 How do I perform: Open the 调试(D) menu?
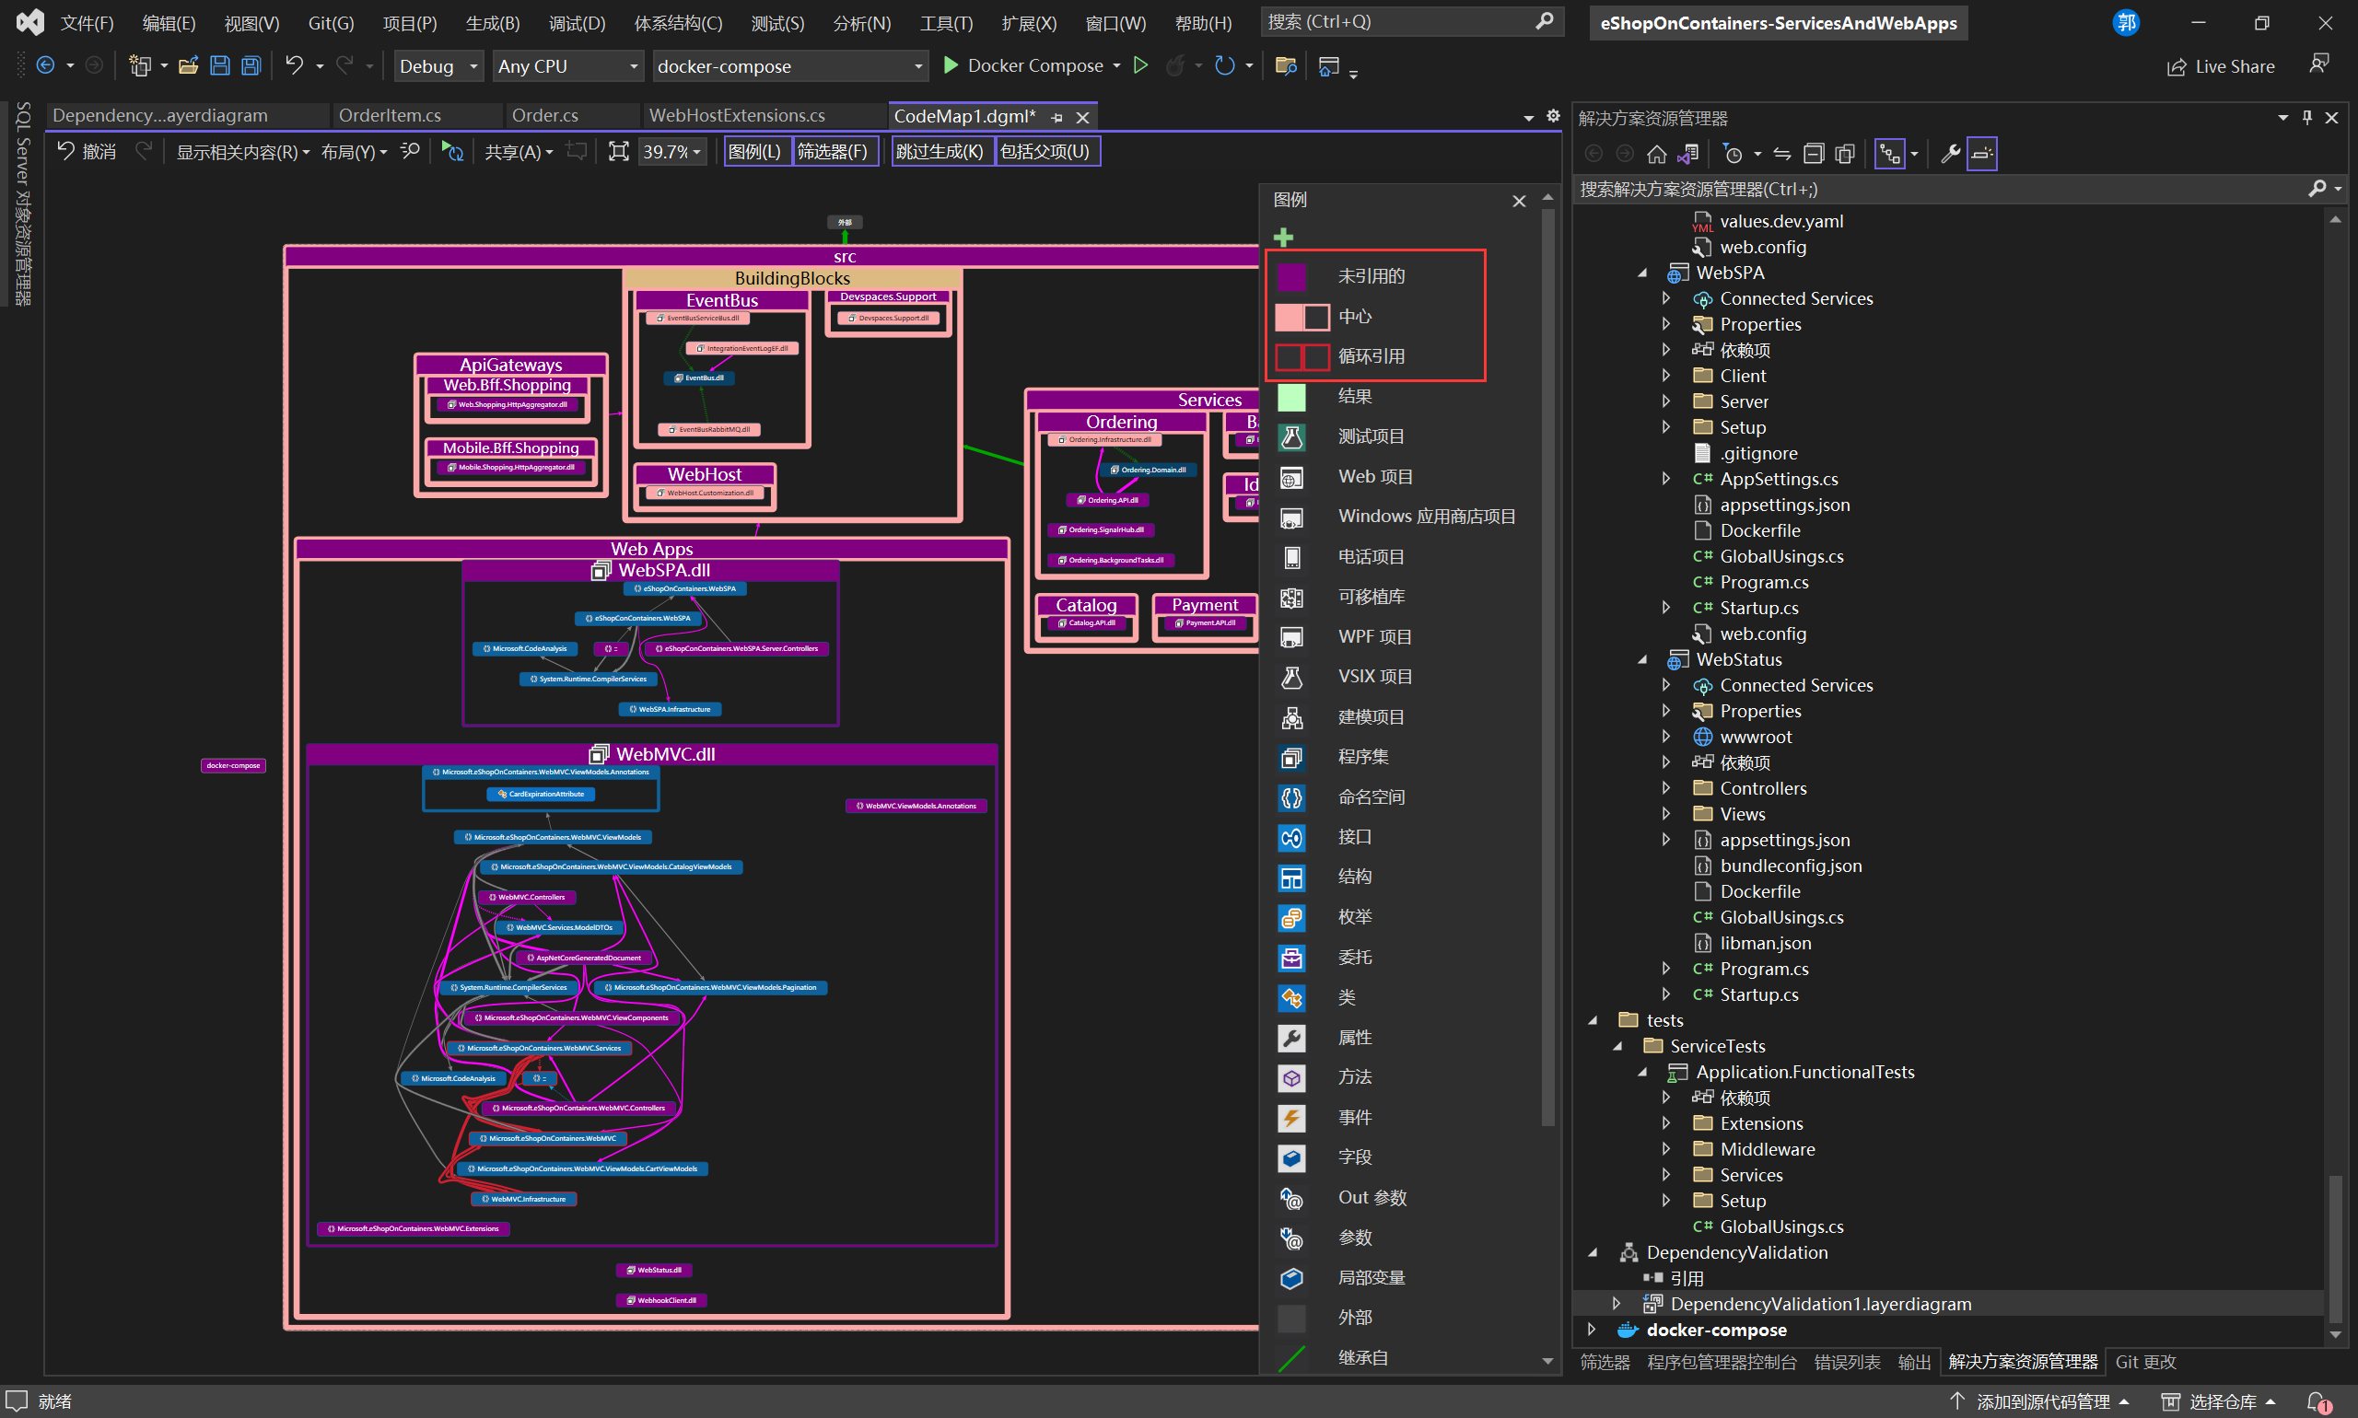click(577, 23)
